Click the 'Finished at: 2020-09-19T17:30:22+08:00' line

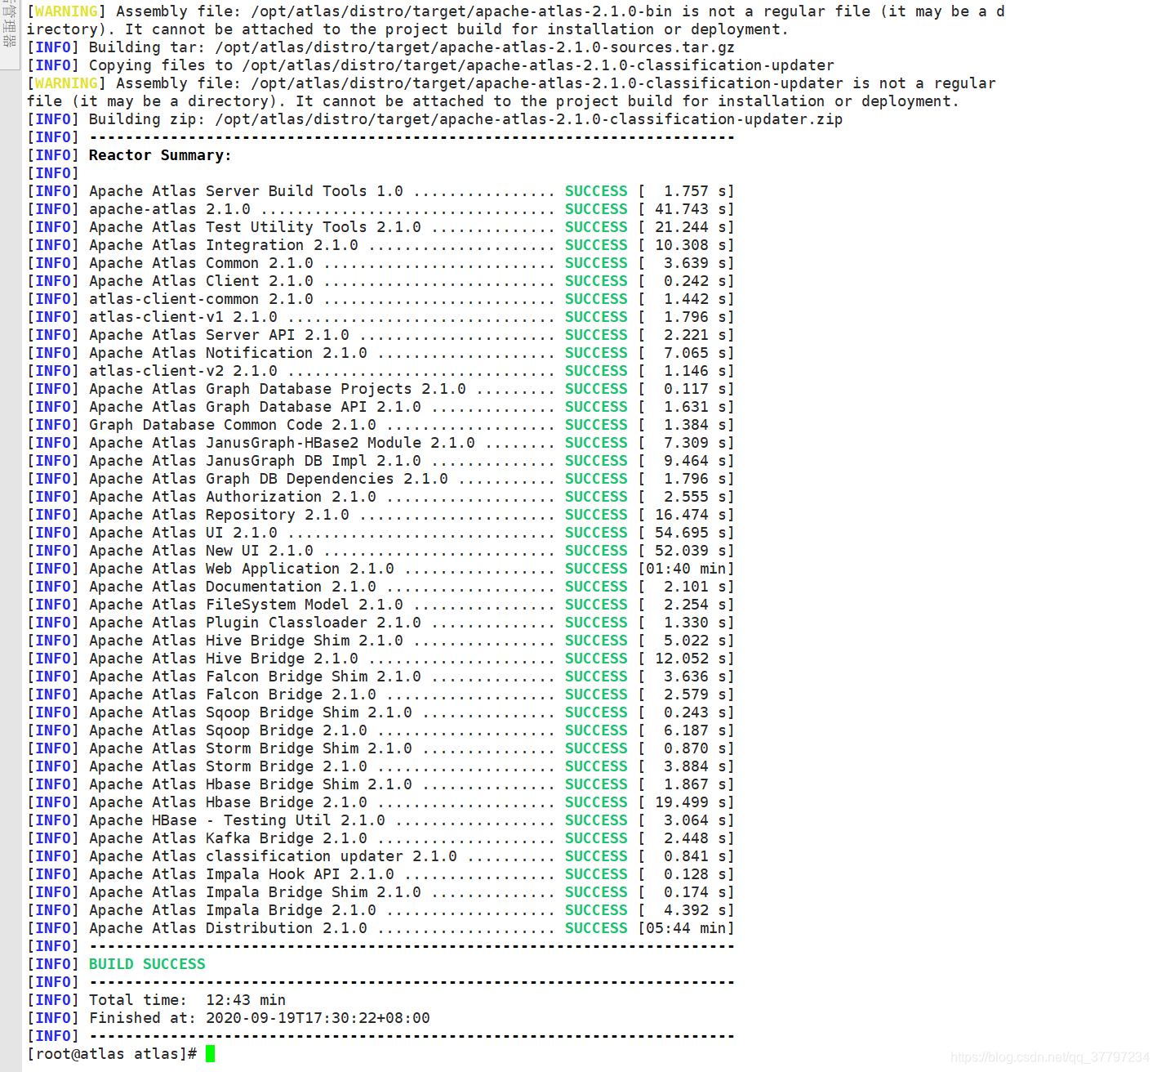pyautogui.click(x=229, y=1018)
